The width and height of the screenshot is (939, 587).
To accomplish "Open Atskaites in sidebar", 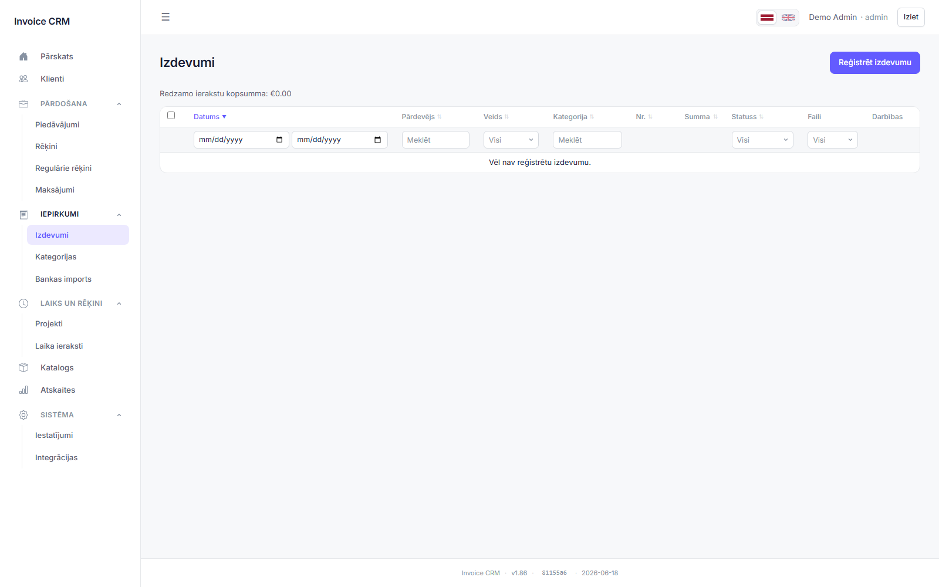I will 58,390.
